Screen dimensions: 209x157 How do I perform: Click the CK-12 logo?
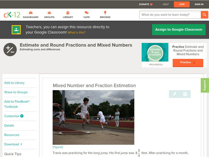pyautogui.click(x=12, y=15)
